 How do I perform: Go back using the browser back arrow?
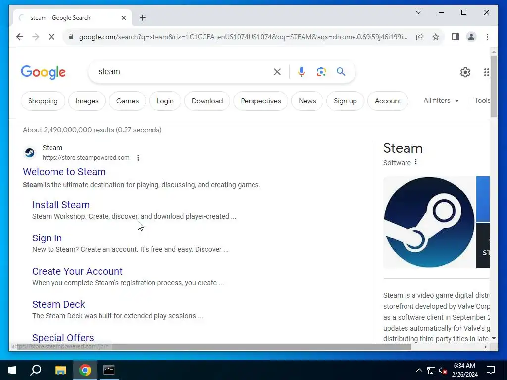tap(20, 37)
